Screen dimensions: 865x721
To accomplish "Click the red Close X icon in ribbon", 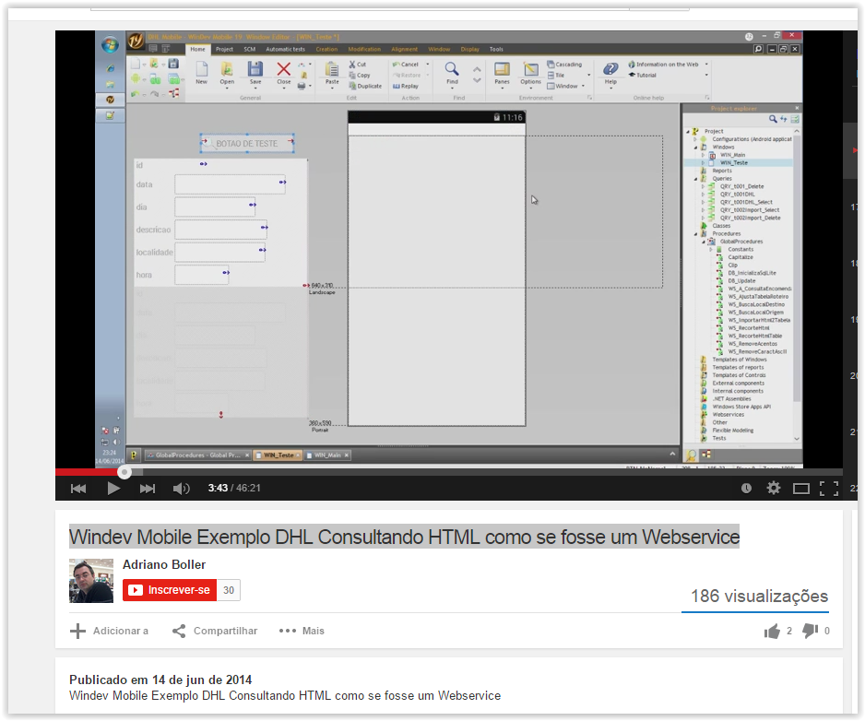I will pos(283,73).
